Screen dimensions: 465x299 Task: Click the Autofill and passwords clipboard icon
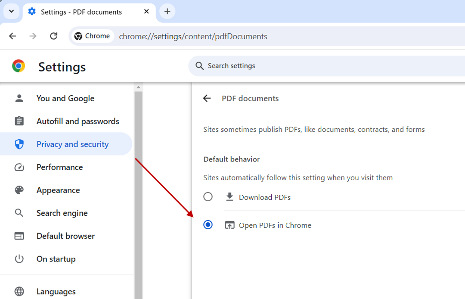(x=19, y=121)
